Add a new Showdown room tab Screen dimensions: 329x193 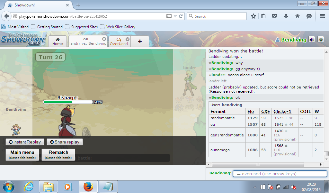[140, 41]
